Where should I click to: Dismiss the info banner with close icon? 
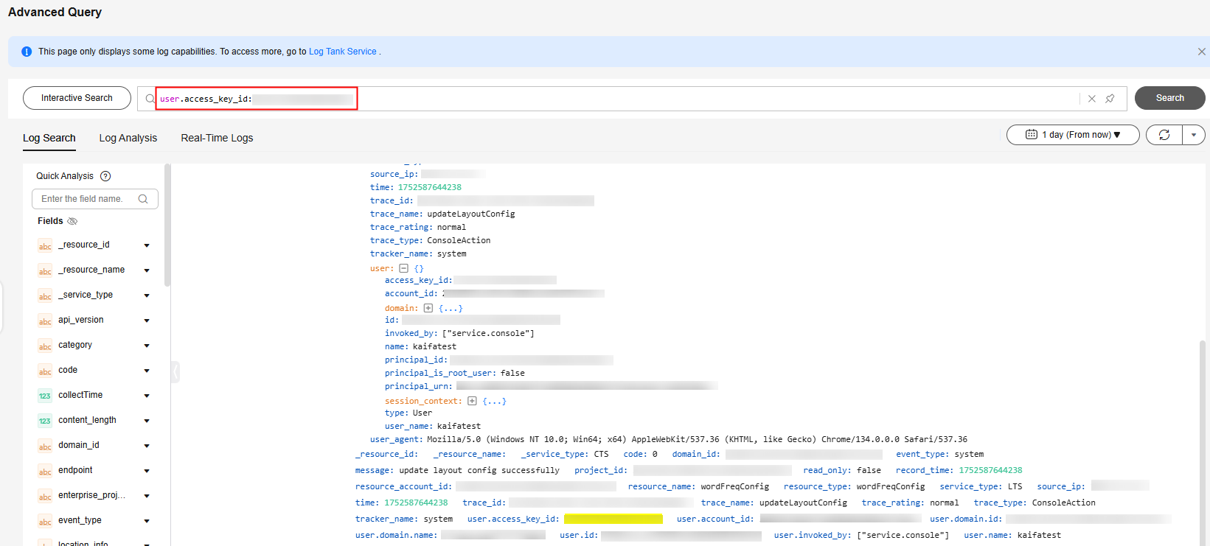click(x=1201, y=52)
